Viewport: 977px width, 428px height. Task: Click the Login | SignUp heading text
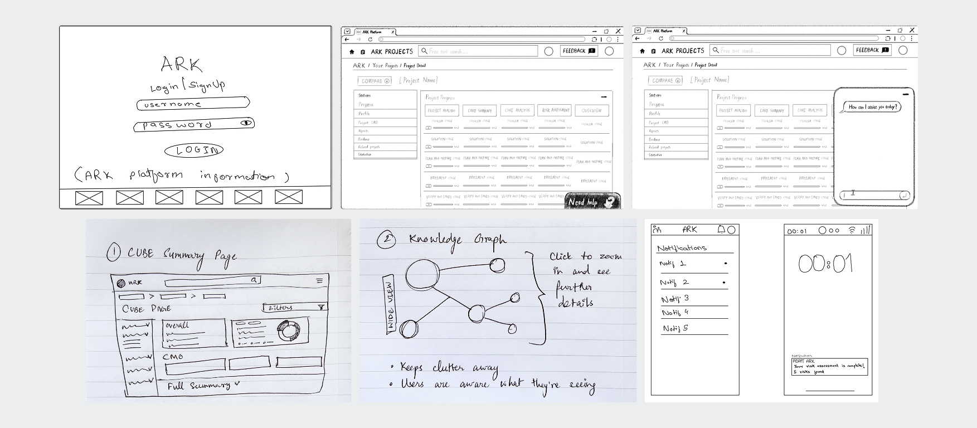[187, 86]
